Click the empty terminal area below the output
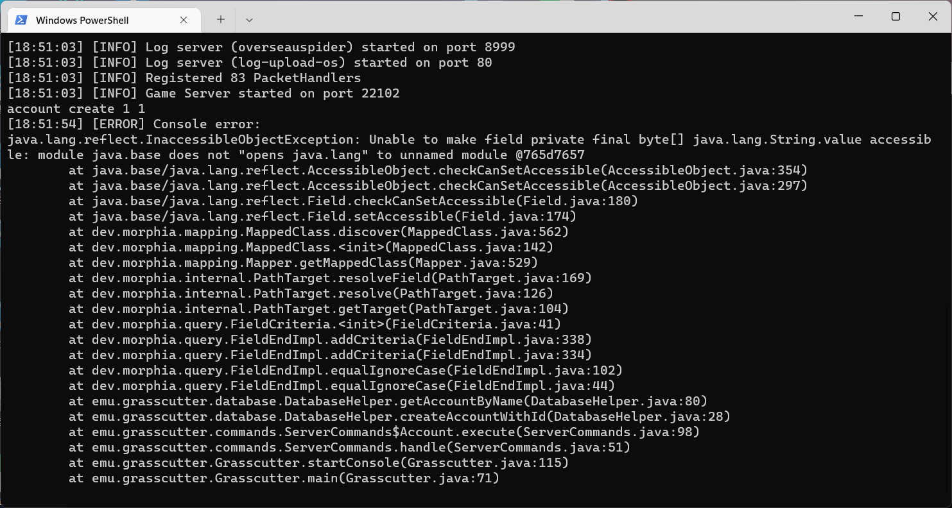The image size is (952, 508). click(x=449, y=497)
